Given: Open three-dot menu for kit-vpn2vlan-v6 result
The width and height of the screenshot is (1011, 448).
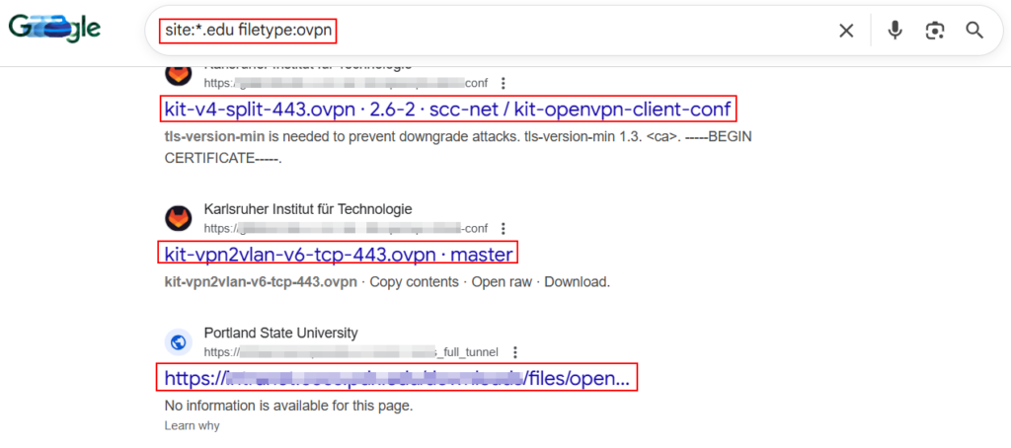Looking at the screenshot, I should click(x=504, y=228).
